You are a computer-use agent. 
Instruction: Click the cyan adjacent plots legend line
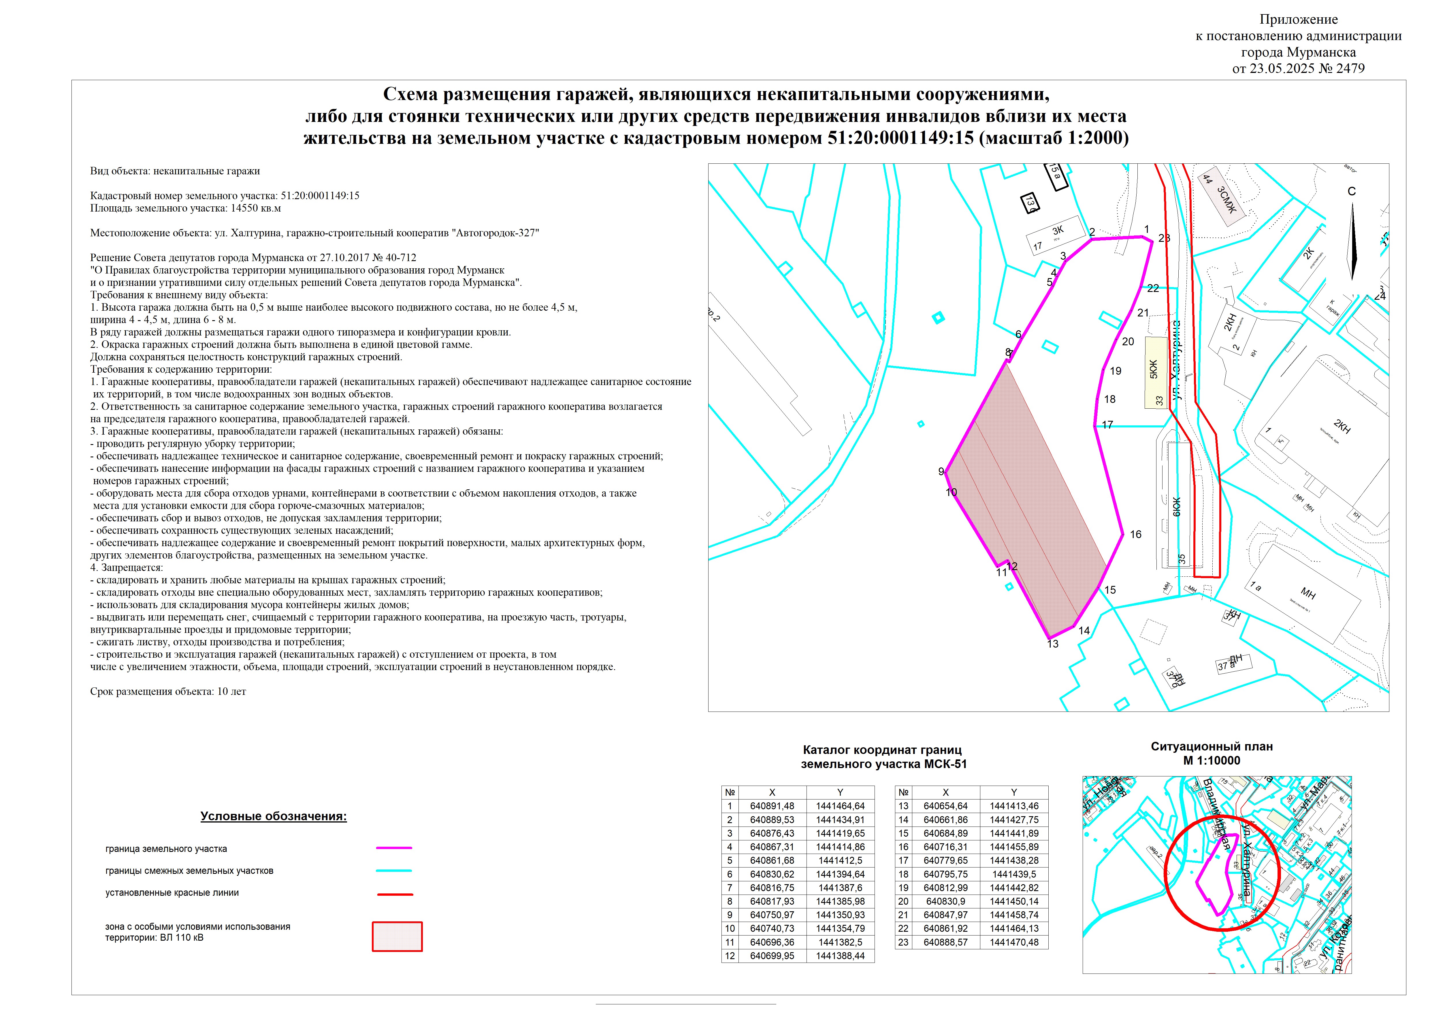click(394, 870)
